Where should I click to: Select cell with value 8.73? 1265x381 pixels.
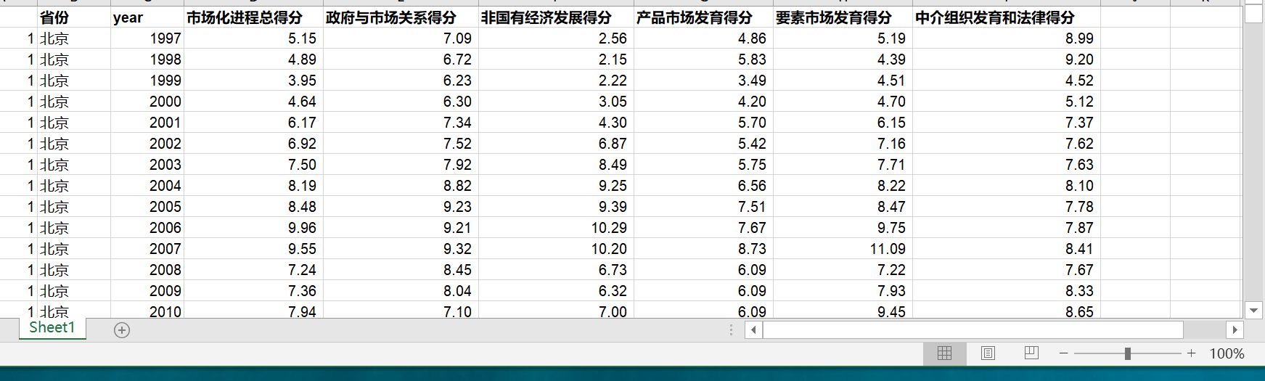[x=703, y=249]
